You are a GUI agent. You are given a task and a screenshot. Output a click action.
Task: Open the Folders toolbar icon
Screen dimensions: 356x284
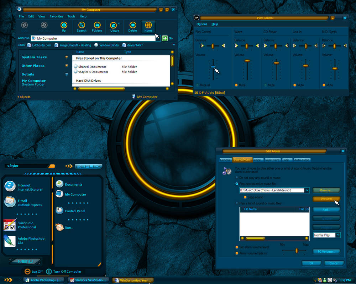[x=97, y=27]
